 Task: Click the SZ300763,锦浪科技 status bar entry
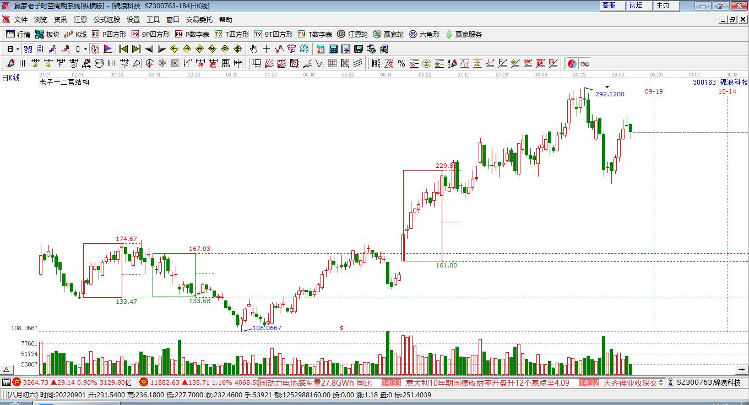708,382
